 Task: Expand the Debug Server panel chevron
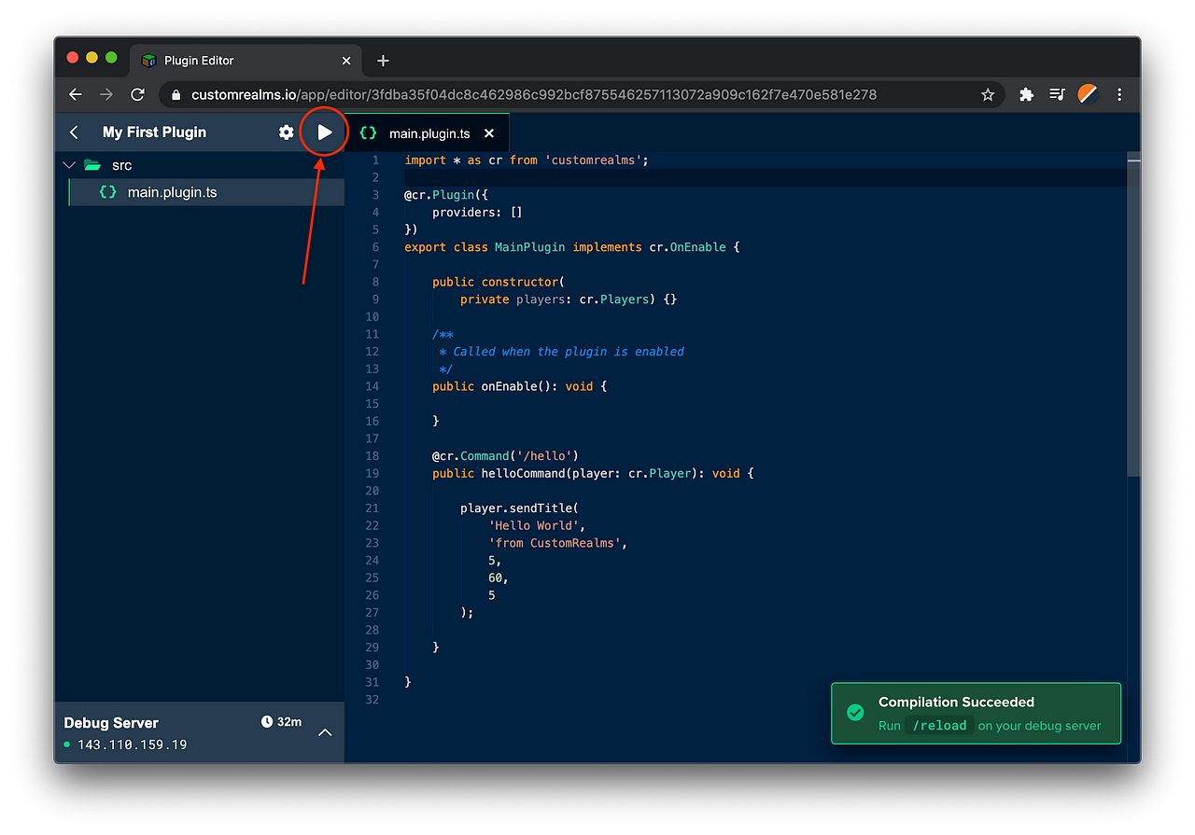[x=325, y=732]
